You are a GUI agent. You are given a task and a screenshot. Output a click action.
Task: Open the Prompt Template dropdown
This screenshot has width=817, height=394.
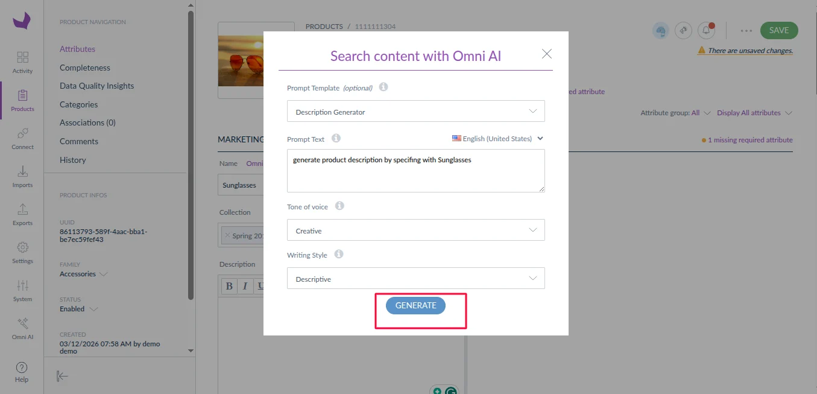[x=415, y=111]
